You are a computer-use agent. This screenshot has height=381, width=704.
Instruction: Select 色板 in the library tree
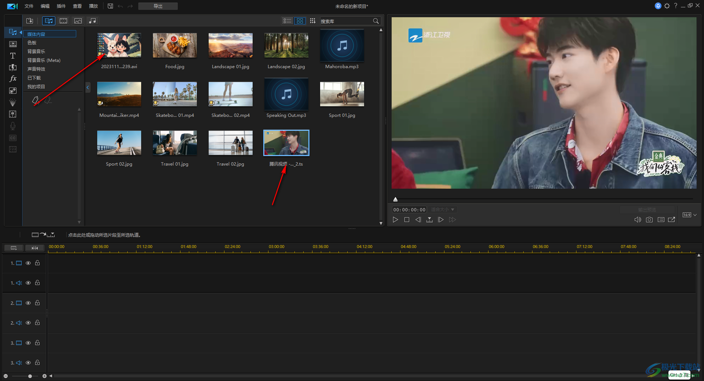click(x=32, y=43)
